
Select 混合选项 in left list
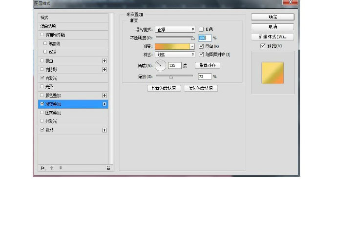[x=73, y=26]
